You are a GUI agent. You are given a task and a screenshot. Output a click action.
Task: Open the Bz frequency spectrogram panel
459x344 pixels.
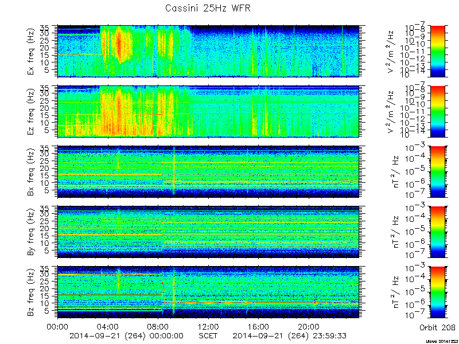(x=208, y=292)
